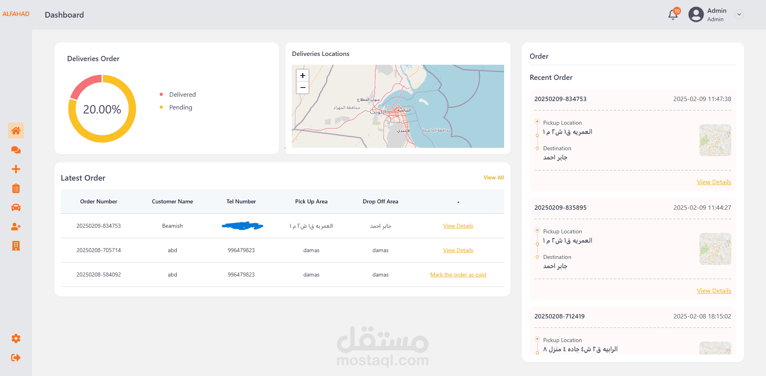Click the Pick Up Area column header

pyautogui.click(x=311, y=201)
